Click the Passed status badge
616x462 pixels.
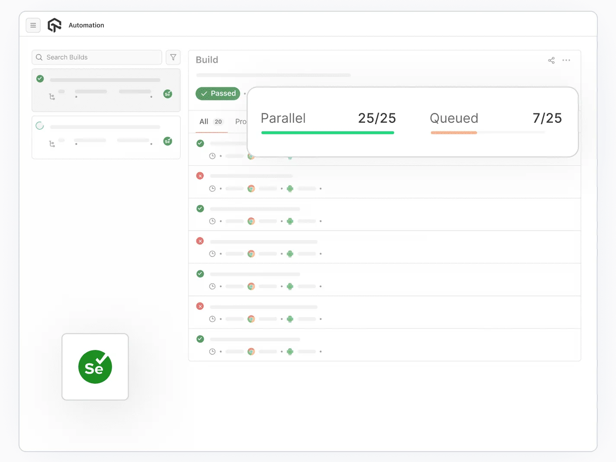218,93
